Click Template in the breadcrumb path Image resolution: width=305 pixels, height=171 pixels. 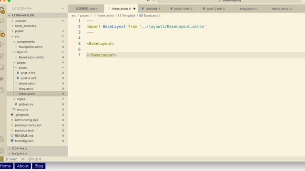click(129, 16)
